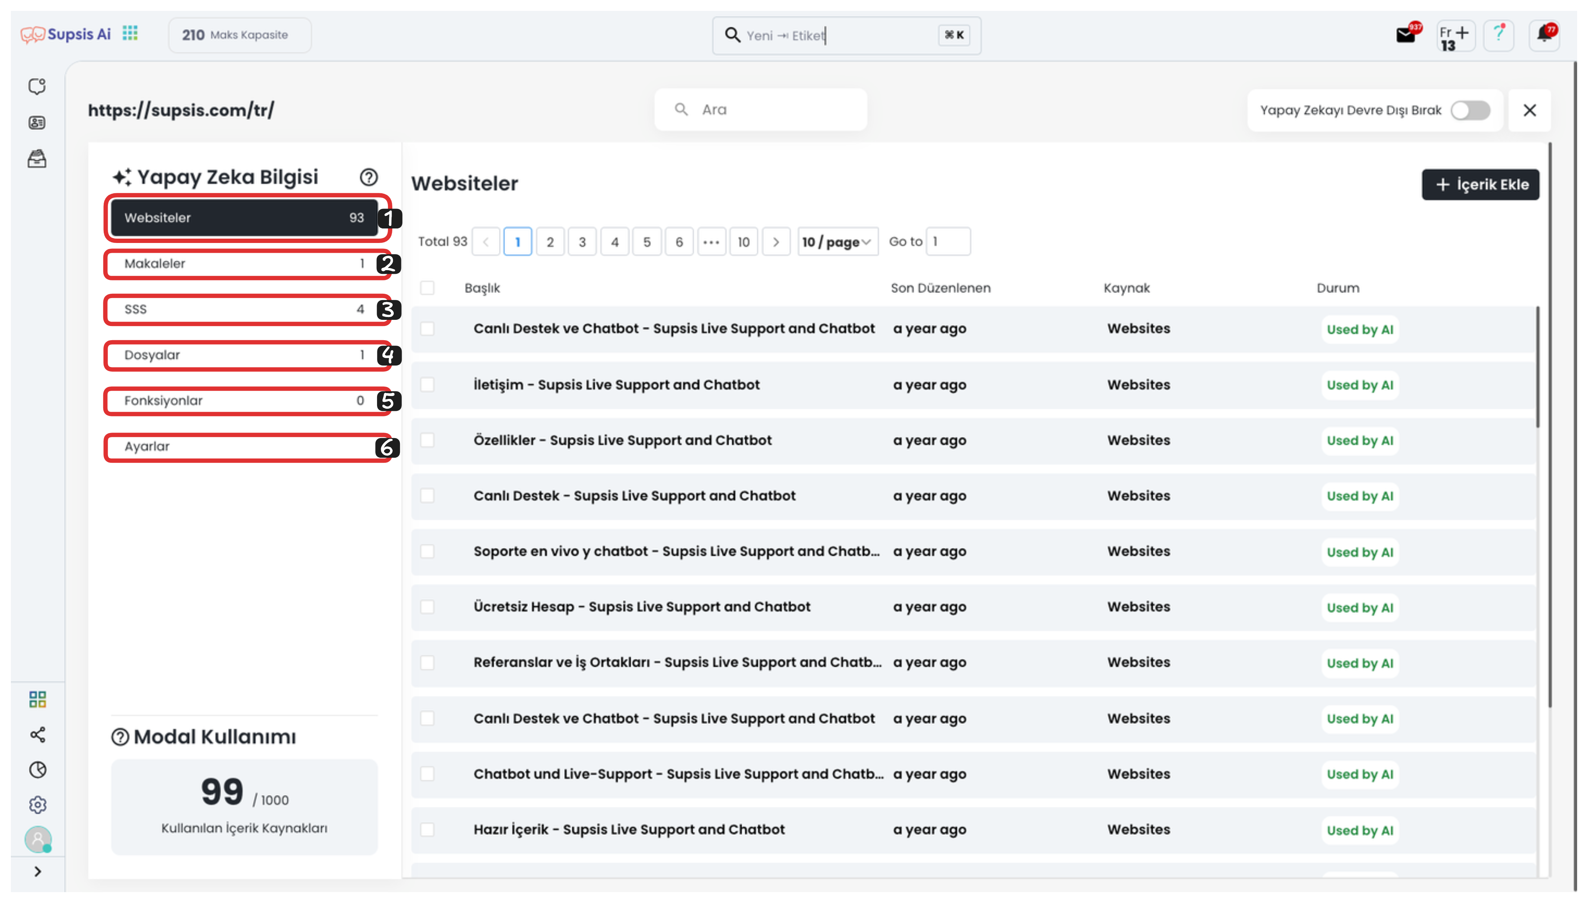Go to page 10
Image resolution: width=1588 pixels, height=903 pixels.
(x=744, y=242)
